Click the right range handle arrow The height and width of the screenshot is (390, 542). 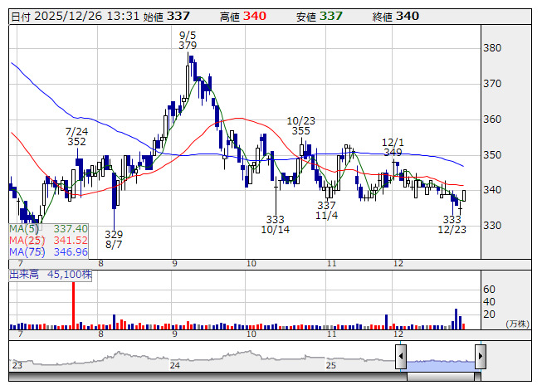click(480, 358)
